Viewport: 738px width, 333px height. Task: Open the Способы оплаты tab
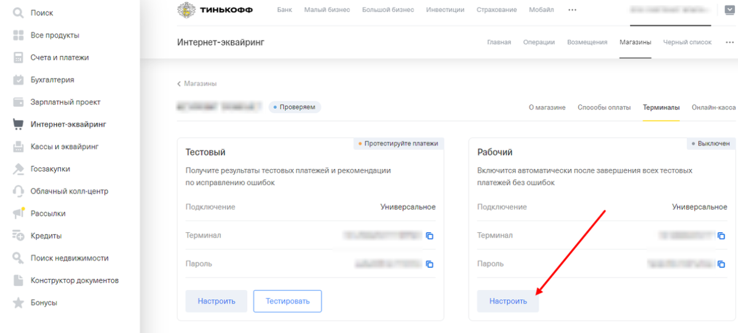(604, 108)
